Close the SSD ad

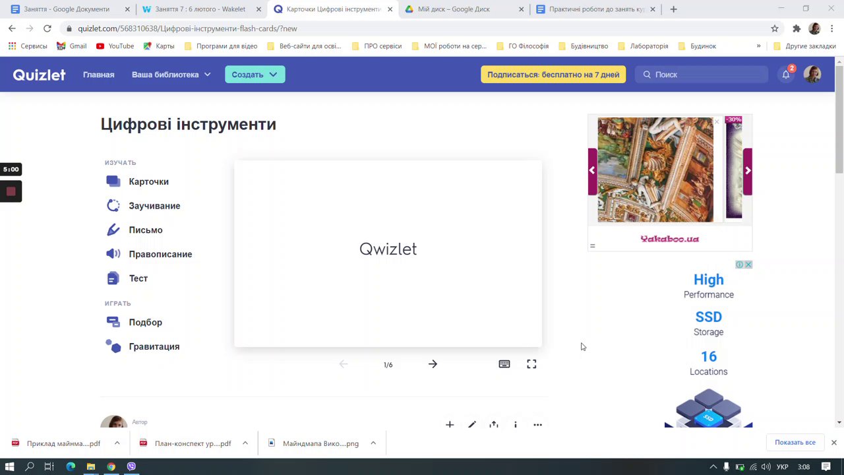(x=748, y=265)
